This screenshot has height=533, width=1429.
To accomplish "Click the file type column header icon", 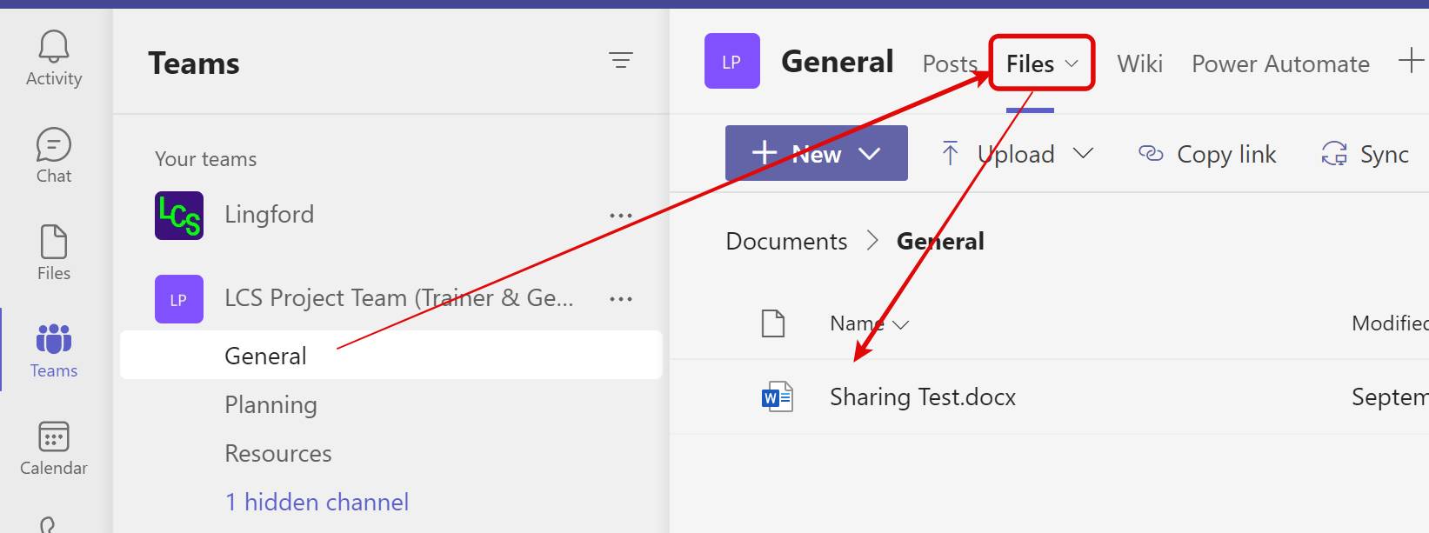I will click(x=773, y=323).
